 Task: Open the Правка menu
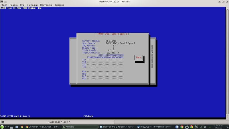coord(13,5)
